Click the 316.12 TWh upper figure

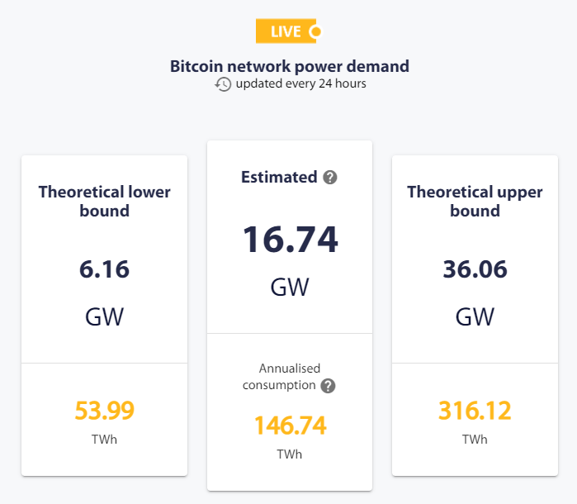coord(475,411)
